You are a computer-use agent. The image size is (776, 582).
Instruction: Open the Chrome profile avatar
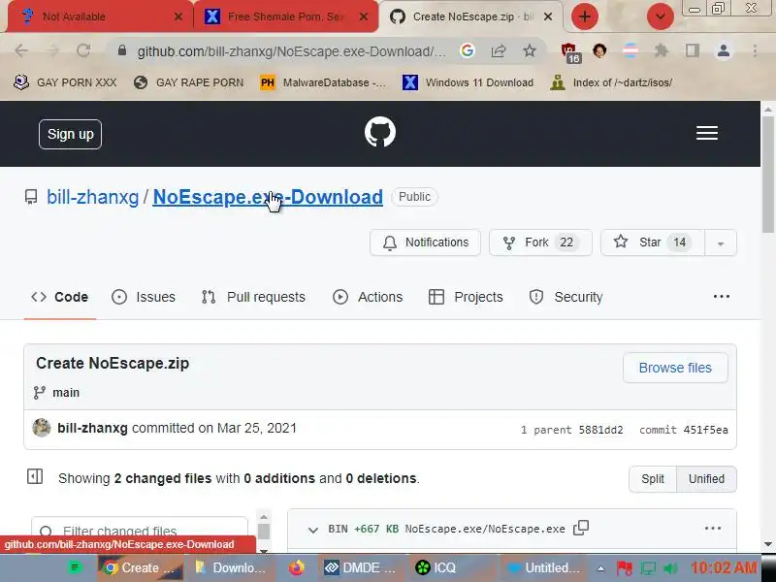[724, 50]
